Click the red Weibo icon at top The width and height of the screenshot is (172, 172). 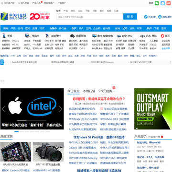(x=169, y=3)
